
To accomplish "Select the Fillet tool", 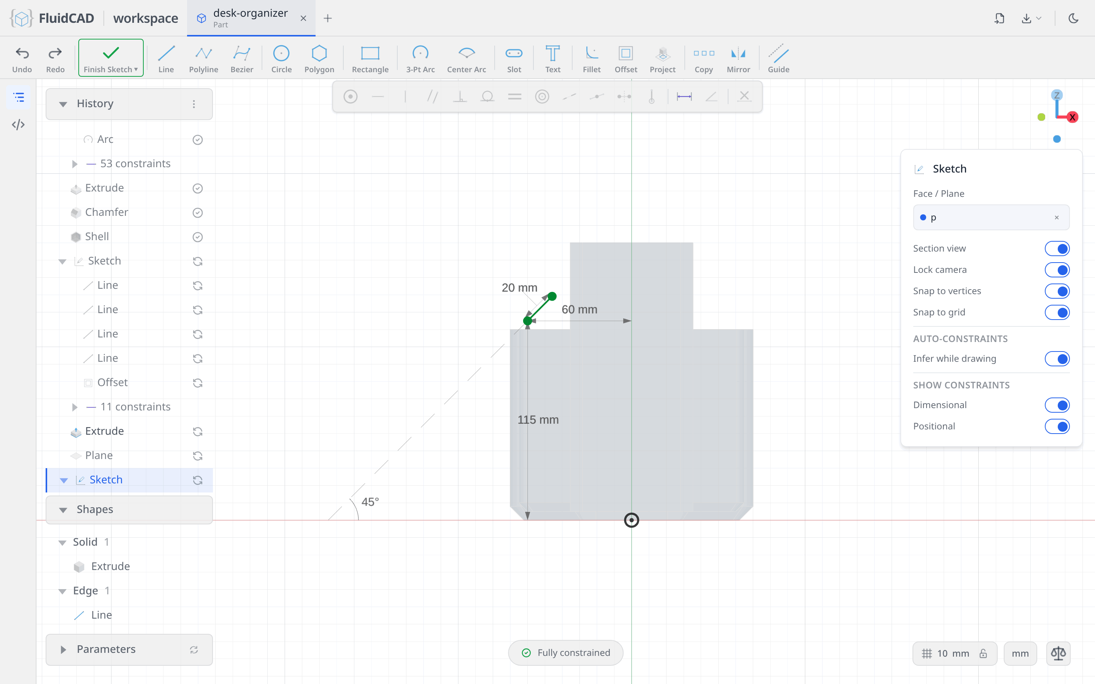I will (591, 59).
